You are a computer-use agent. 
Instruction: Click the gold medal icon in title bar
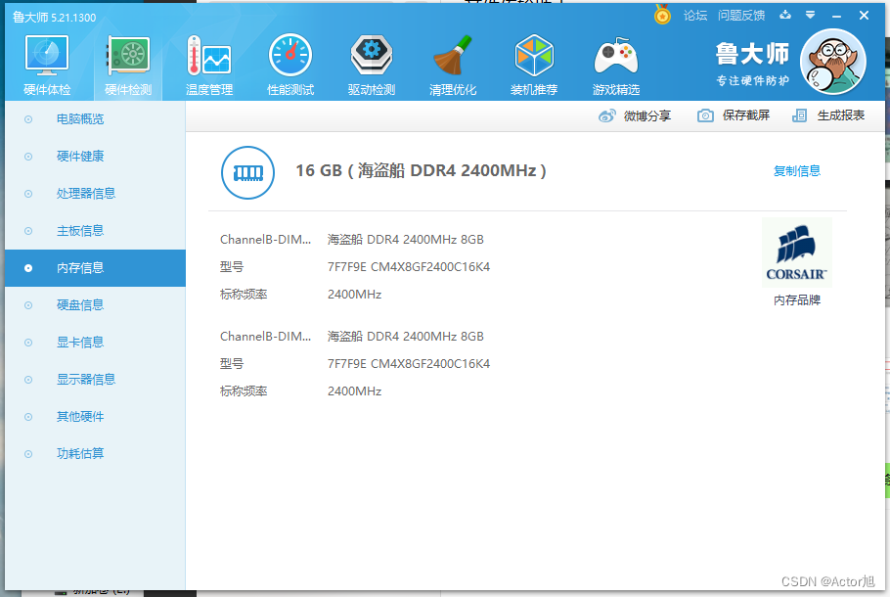[662, 15]
